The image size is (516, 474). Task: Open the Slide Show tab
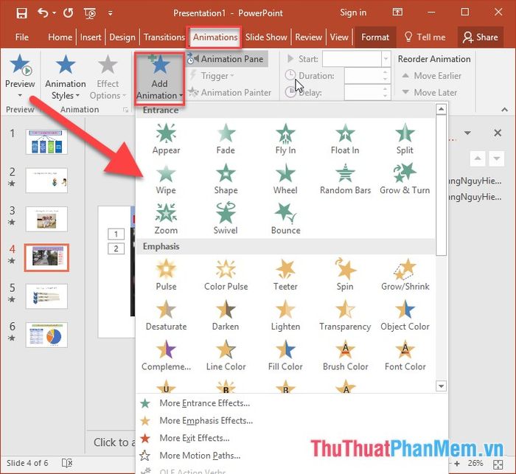[x=266, y=37]
